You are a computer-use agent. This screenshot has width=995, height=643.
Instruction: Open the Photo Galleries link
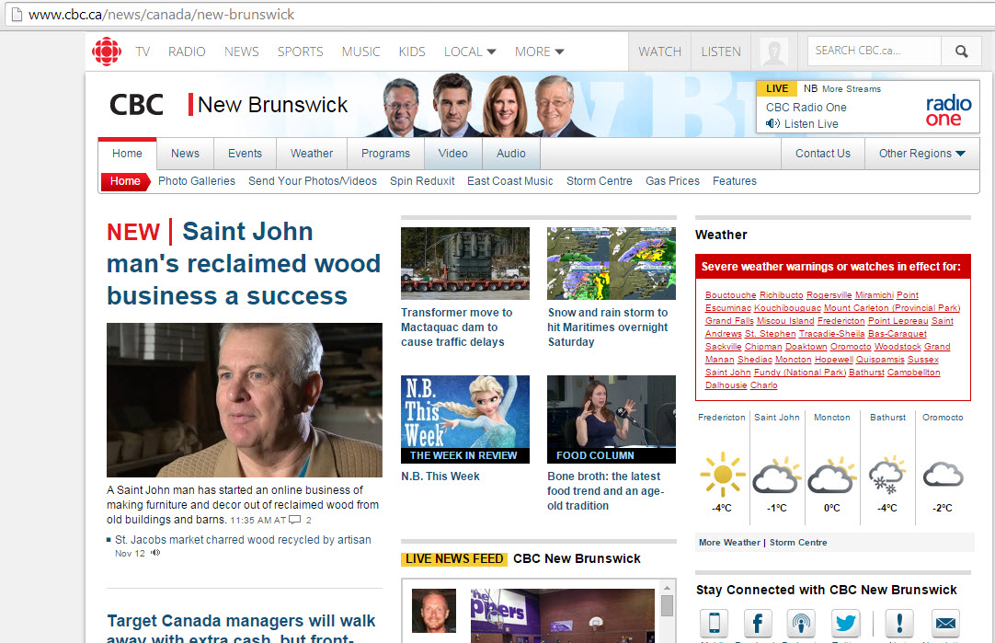(197, 181)
